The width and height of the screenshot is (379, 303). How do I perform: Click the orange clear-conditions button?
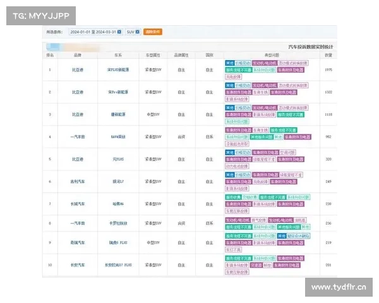click(152, 32)
